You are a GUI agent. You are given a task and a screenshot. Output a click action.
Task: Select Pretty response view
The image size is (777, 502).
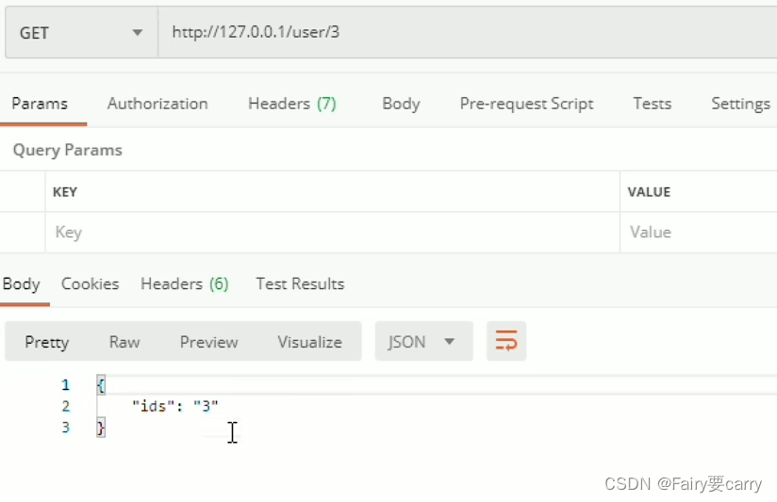47,342
